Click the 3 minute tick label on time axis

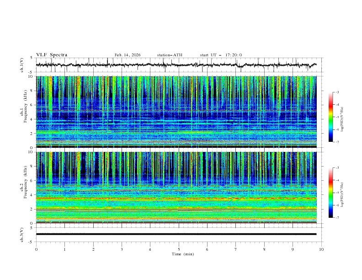(x=122, y=249)
